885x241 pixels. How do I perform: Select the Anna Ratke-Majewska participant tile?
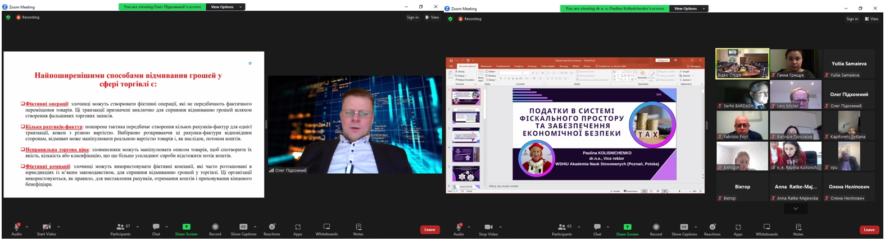pyautogui.click(x=796, y=187)
